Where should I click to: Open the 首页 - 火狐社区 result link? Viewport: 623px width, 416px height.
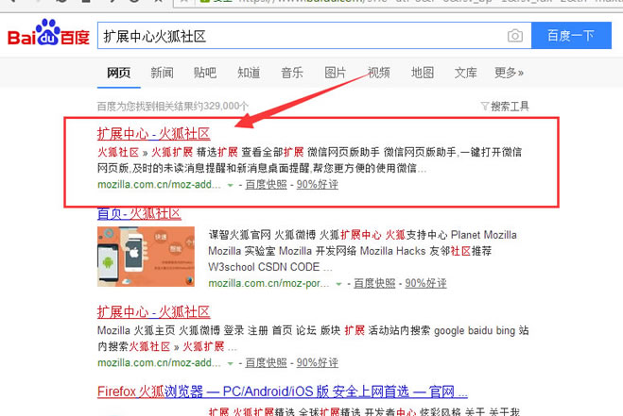click(x=142, y=212)
